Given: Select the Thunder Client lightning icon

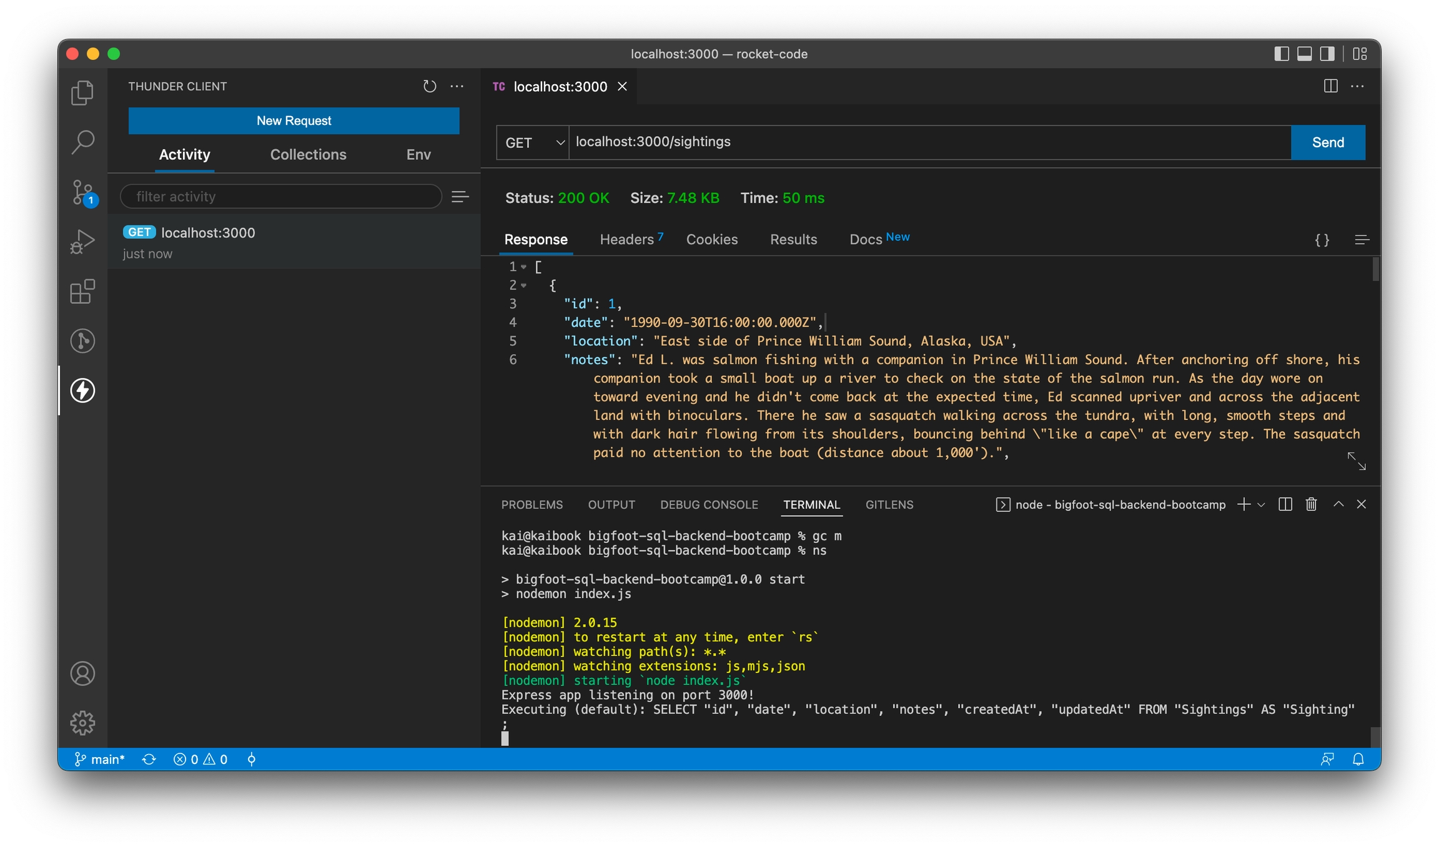Looking at the screenshot, I should click(82, 391).
